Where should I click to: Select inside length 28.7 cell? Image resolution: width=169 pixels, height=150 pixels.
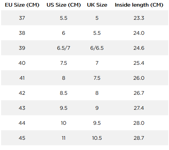[x=139, y=138]
